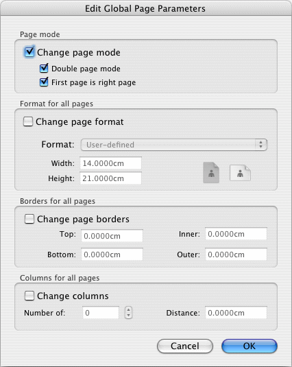The width and height of the screenshot is (292, 367).
Task: Enable the Change columns checkbox
Action: pyautogui.click(x=29, y=296)
